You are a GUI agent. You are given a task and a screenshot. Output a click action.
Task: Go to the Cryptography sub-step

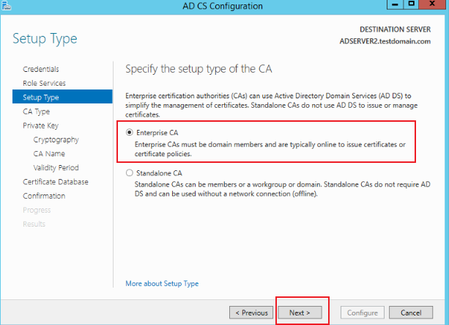[x=56, y=139]
